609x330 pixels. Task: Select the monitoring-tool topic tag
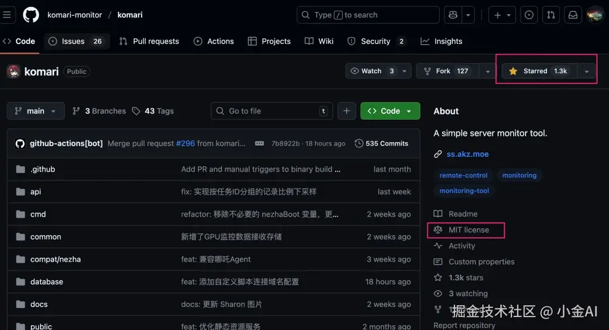pos(464,191)
